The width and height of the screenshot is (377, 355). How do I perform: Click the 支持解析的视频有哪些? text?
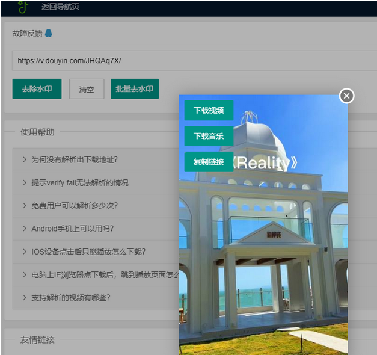point(71,298)
